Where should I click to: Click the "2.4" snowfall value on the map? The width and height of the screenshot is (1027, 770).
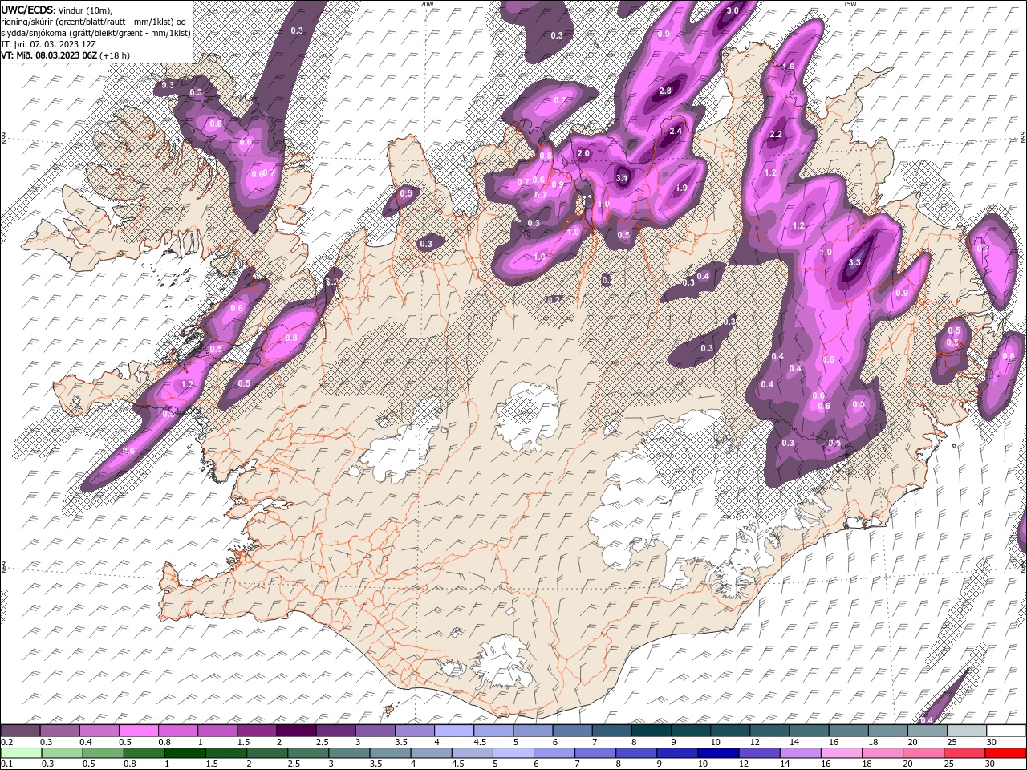pos(676,132)
